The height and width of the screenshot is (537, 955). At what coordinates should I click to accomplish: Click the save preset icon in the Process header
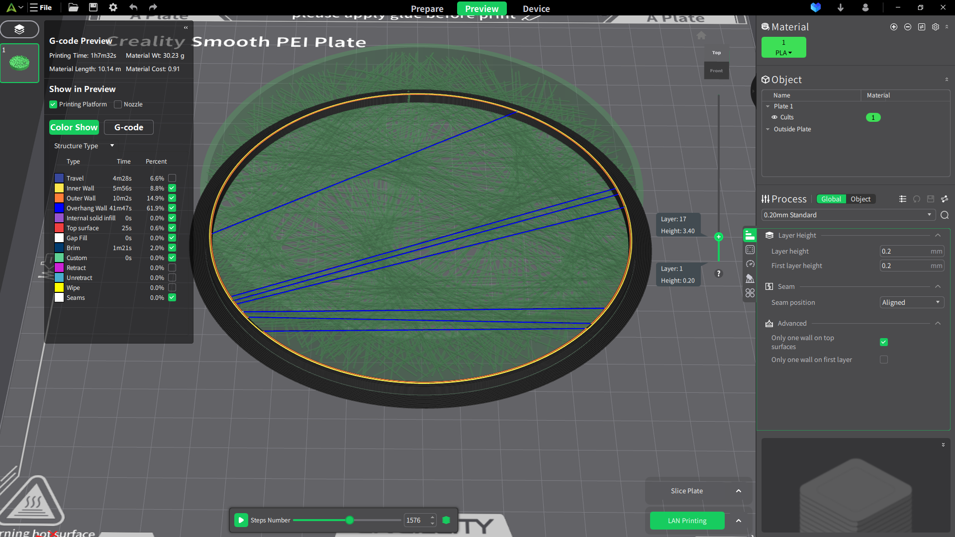931,199
